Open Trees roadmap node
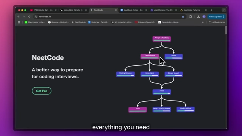The height and width of the screenshot is (136, 242). 161,92
